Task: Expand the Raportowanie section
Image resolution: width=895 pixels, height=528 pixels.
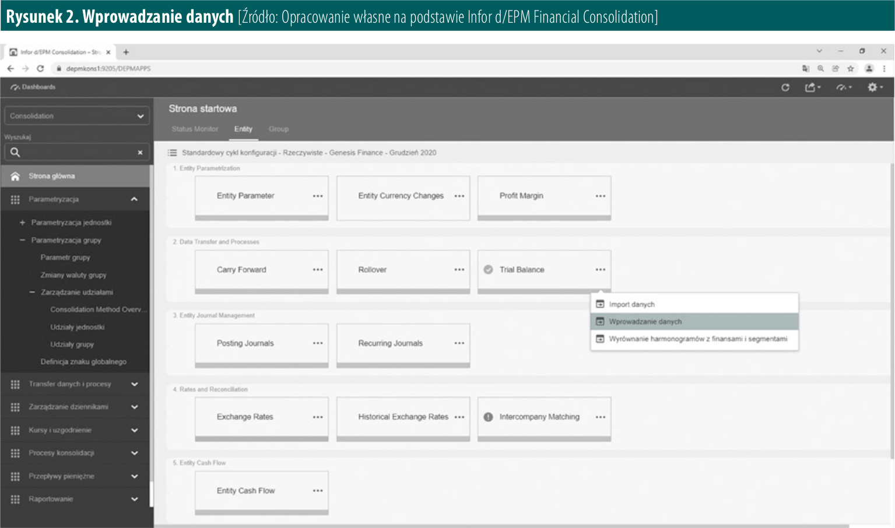Action: click(134, 499)
